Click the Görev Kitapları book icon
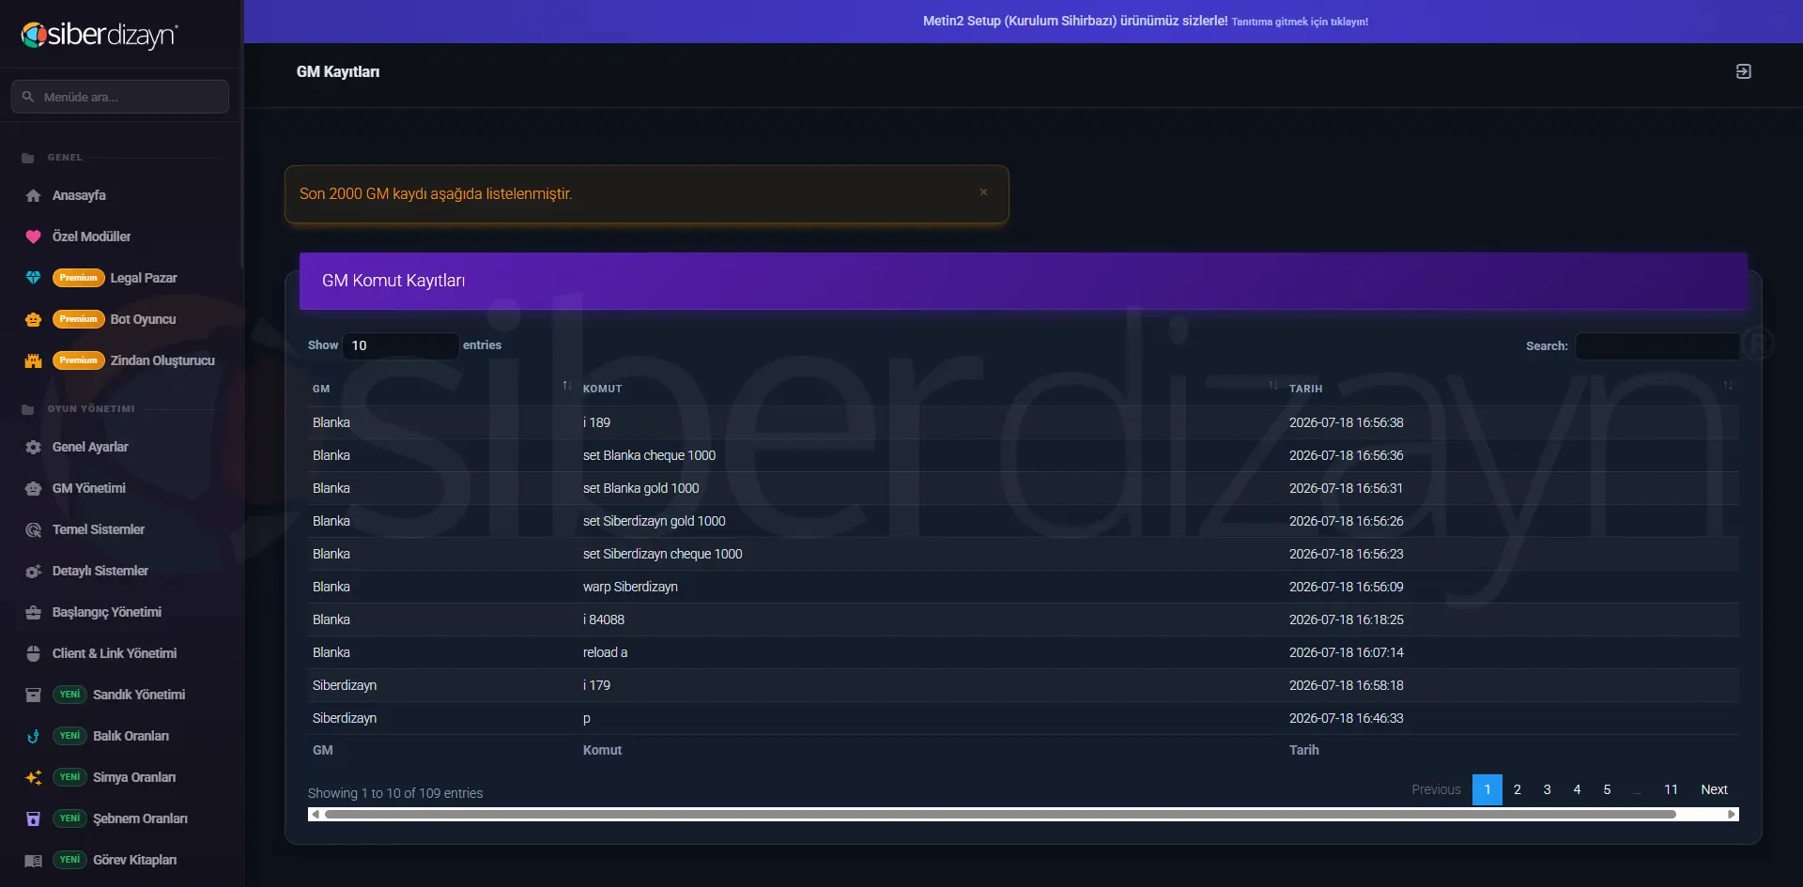This screenshot has height=887, width=1803. (x=33, y=860)
